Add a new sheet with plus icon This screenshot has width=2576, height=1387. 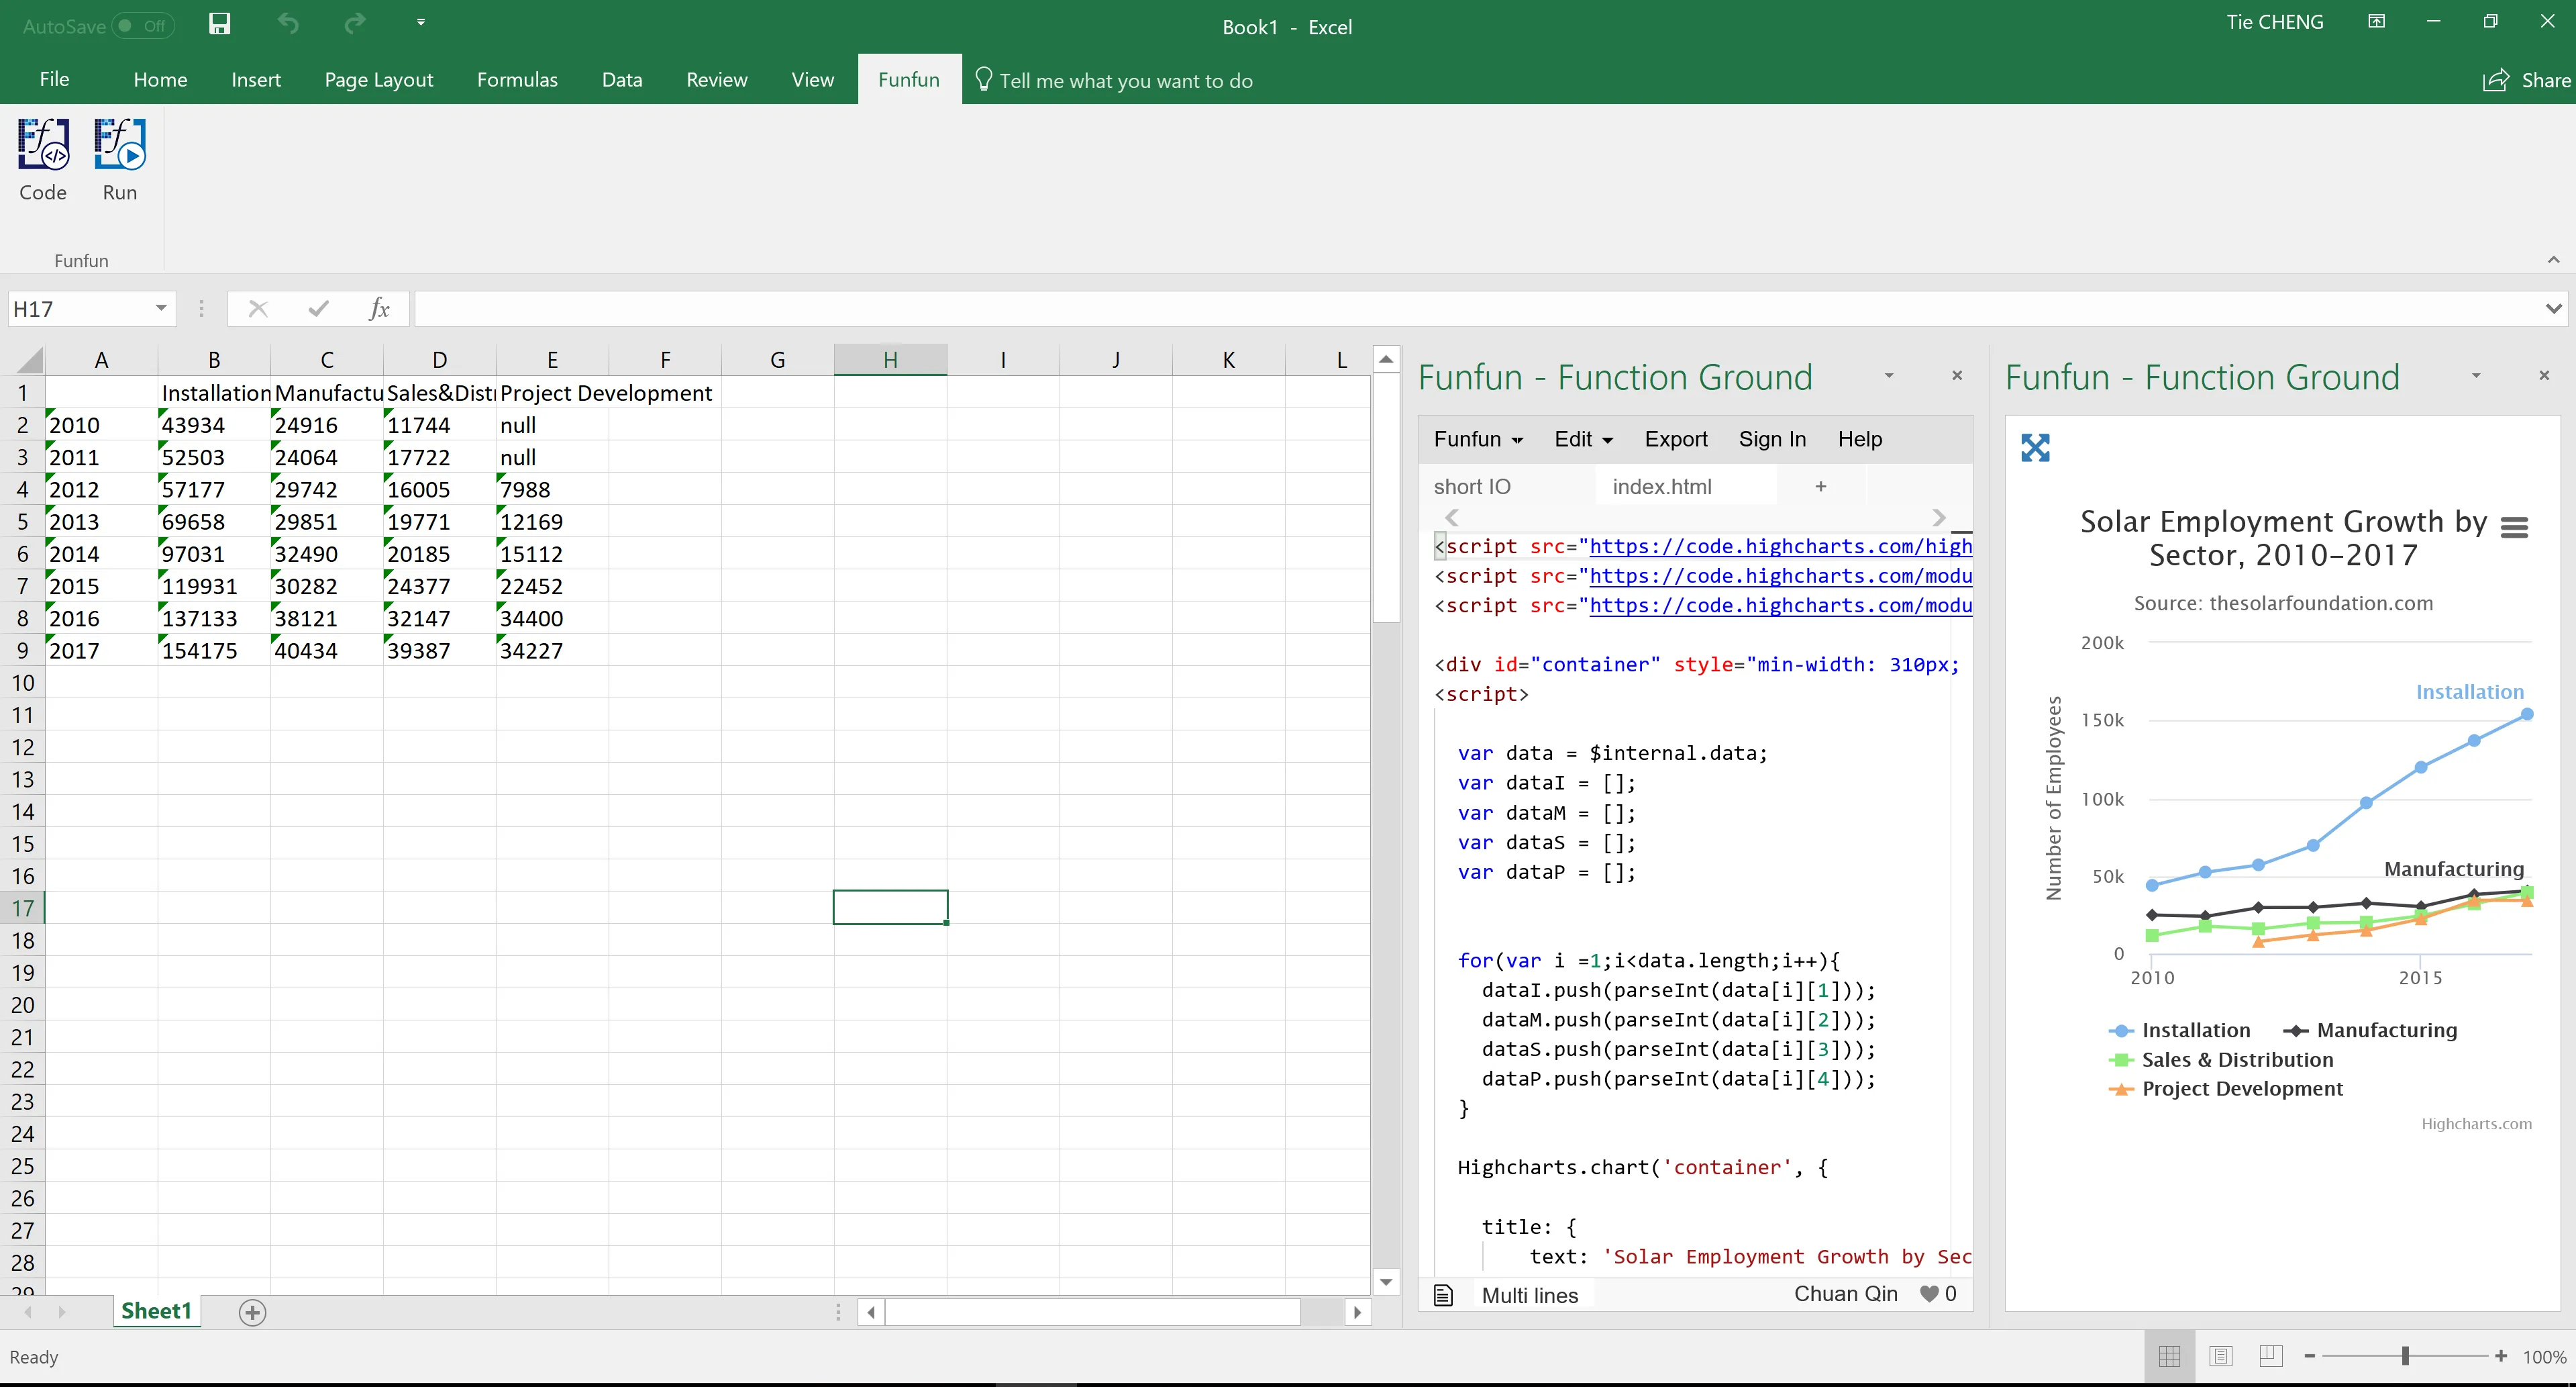pos(252,1312)
